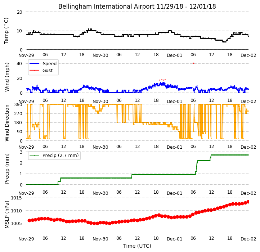
Task: Click the MSLP (hPa) axis label
Action: [6, 215]
